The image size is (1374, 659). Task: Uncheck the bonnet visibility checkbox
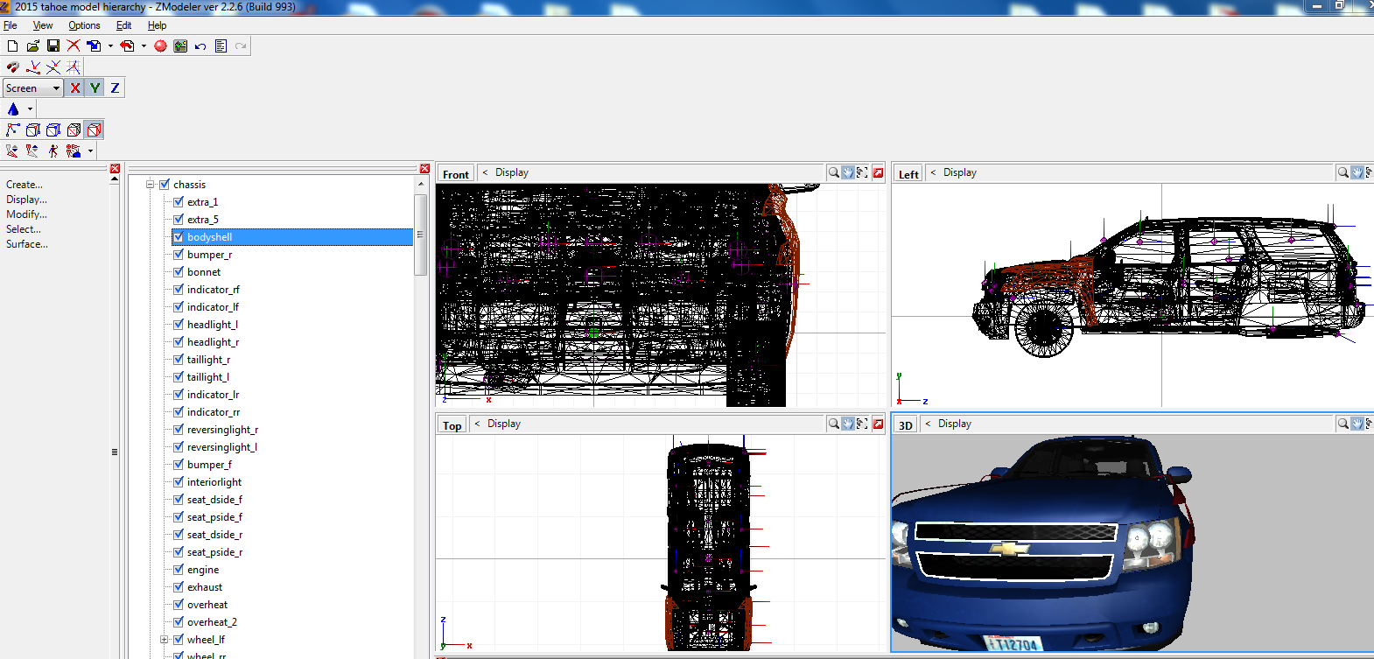179,272
